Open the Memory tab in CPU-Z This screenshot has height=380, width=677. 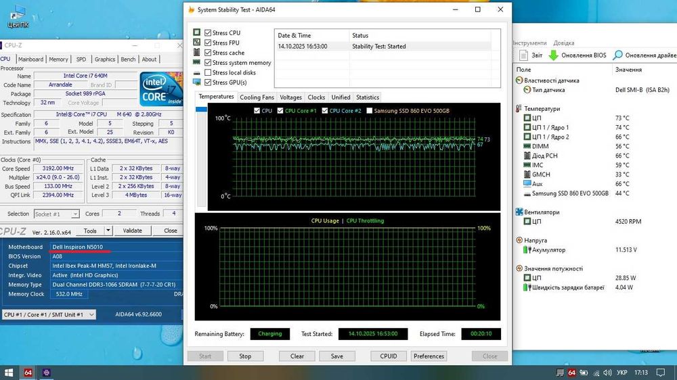coord(58,60)
